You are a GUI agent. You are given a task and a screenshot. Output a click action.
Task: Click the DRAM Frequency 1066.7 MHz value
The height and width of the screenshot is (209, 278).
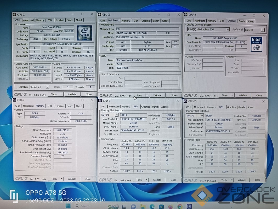63,130
